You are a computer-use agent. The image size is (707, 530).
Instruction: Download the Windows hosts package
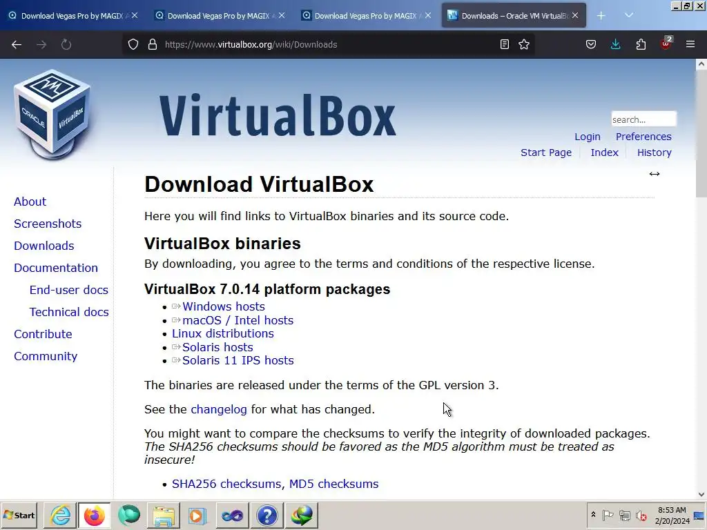point(223,306)
